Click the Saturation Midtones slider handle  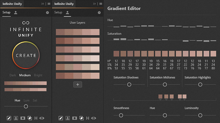point(165,84)
